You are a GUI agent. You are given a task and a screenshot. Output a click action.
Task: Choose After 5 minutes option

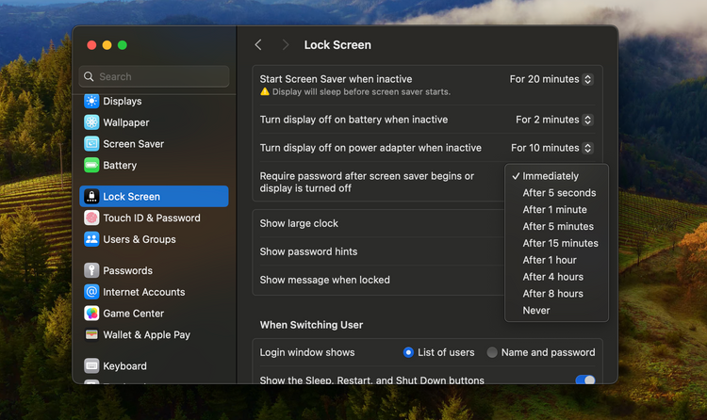557,226
